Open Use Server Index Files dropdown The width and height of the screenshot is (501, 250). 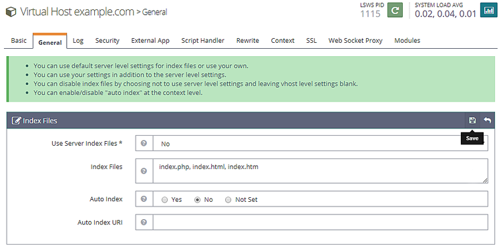tap(321, 143)
